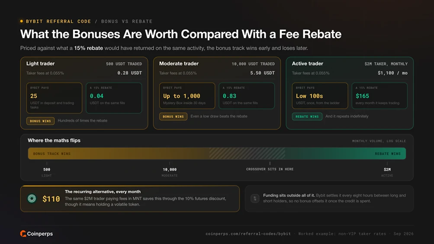Select the BONUS WINS badge in Light trader
This screenshot has height=244, width=434.
click(40, 121)
